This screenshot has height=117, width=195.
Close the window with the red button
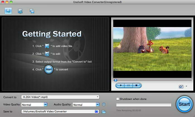[3, 2]
